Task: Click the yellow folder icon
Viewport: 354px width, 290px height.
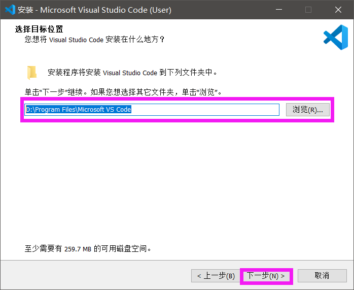Action: (32, 73)
